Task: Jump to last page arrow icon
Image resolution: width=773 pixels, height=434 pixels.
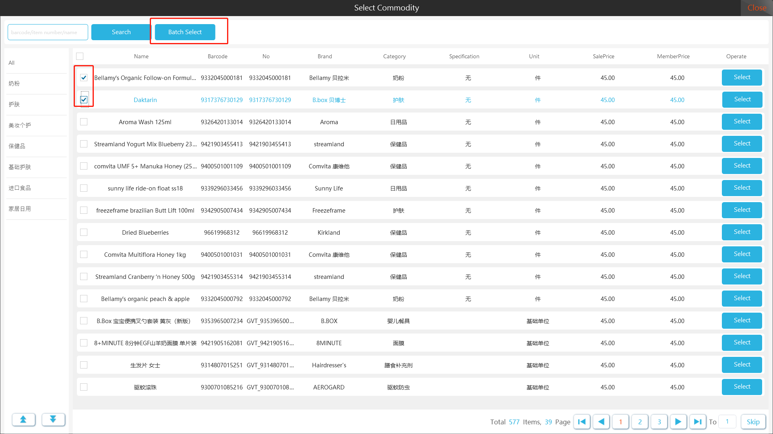Action: pos(698,422)
